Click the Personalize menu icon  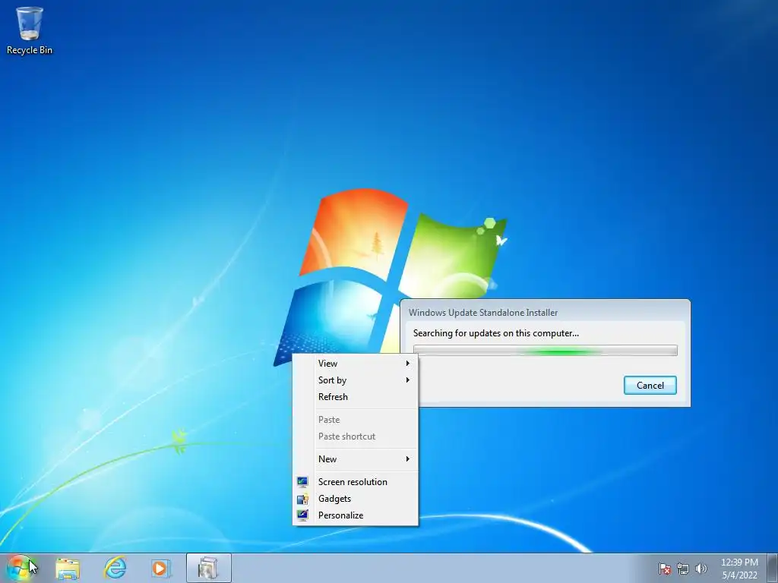(302, 515)
